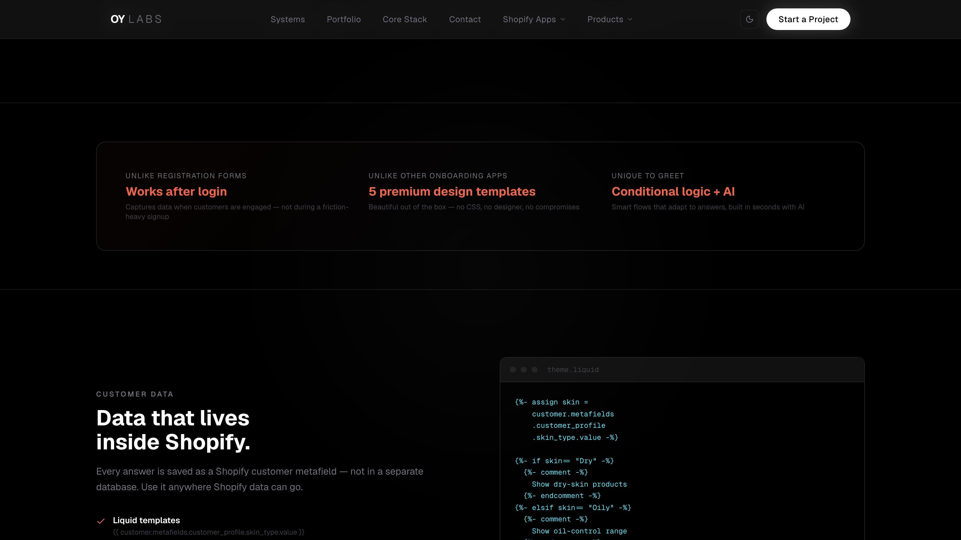Click the '{%- assign skin =' code line

click(x=551, y=402)
